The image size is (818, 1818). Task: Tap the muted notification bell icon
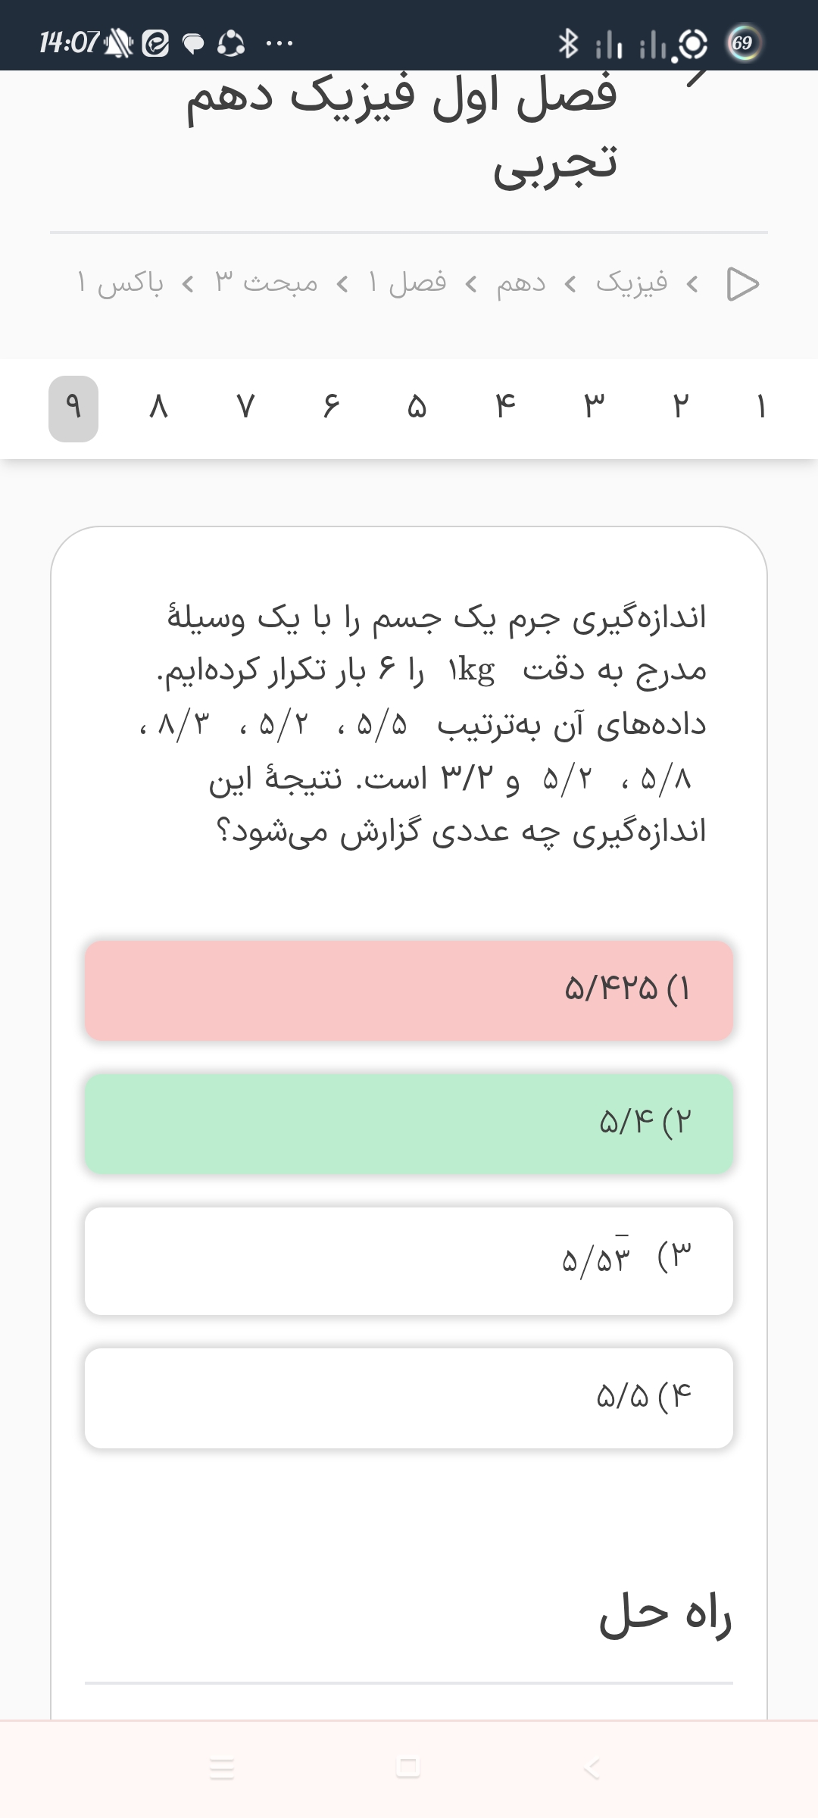pos(118,43)
